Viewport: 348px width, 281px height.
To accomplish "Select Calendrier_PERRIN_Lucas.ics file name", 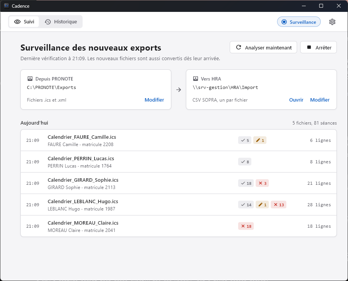I will [81, 159].
